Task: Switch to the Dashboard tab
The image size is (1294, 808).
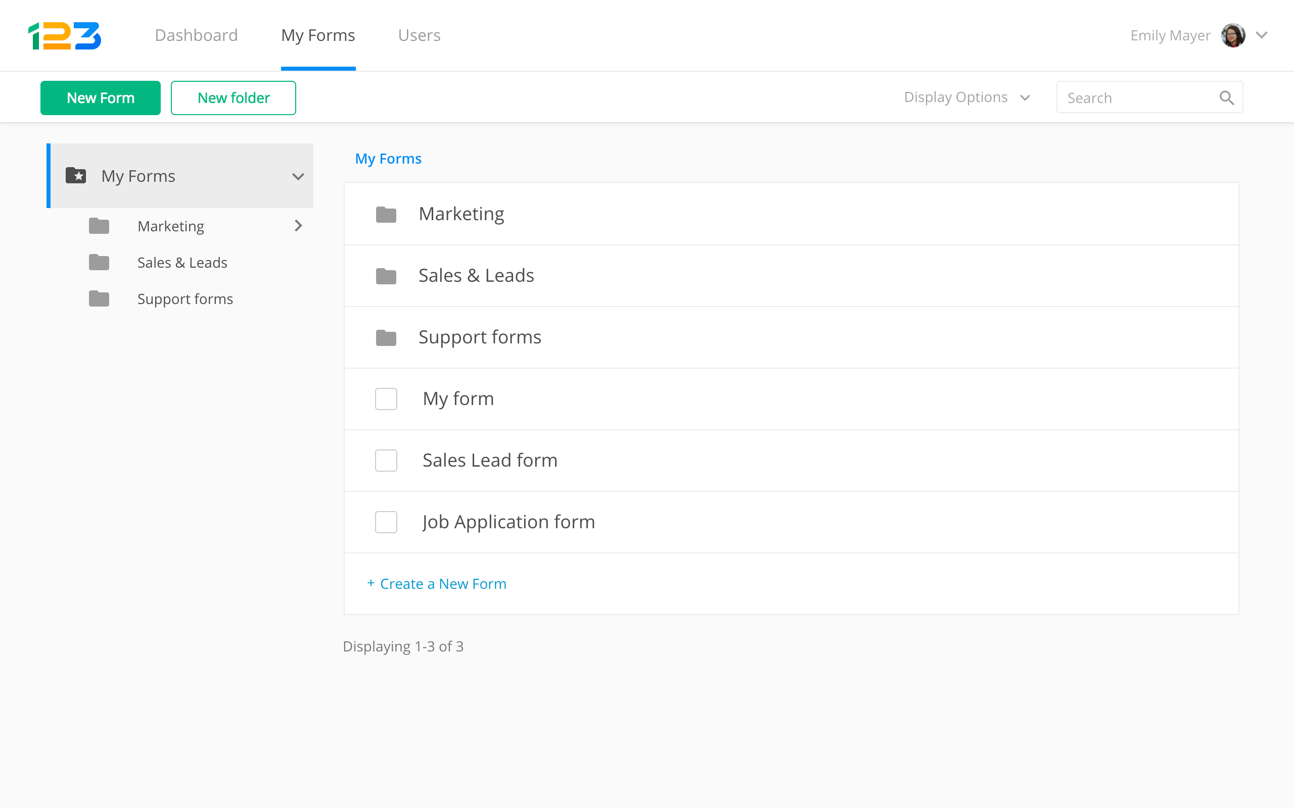Action: 196,35
